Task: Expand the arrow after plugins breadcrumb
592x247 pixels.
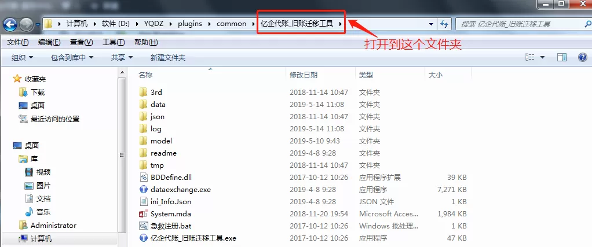Action: pyautogui.click(x=209, y=24)
